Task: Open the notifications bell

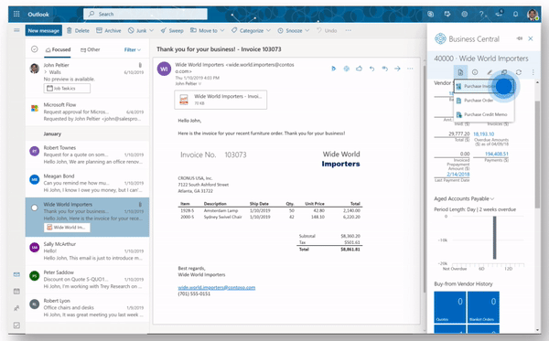Action: point(515,14)
